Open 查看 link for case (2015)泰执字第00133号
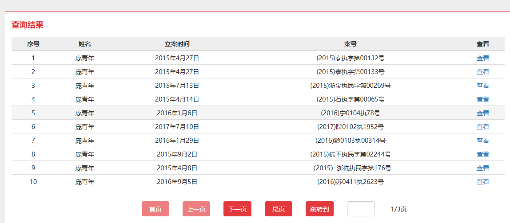Viewport: 510px width, 223px height. click(482, 72)
